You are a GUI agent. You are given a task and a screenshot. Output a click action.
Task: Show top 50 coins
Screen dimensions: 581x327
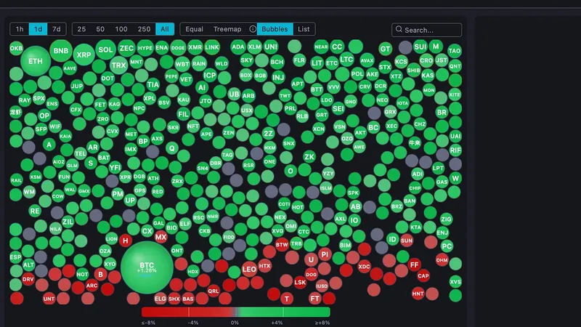100,29
